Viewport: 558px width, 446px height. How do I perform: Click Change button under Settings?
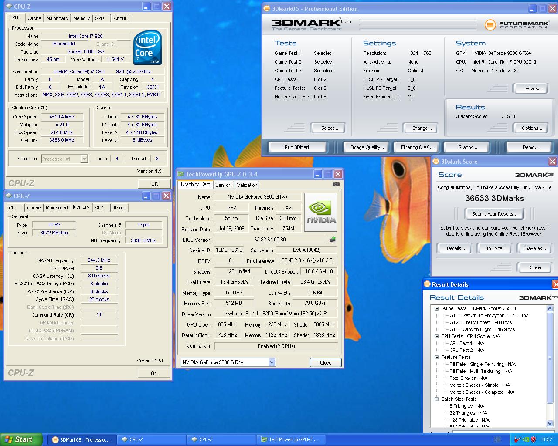[x=422, y=128]
